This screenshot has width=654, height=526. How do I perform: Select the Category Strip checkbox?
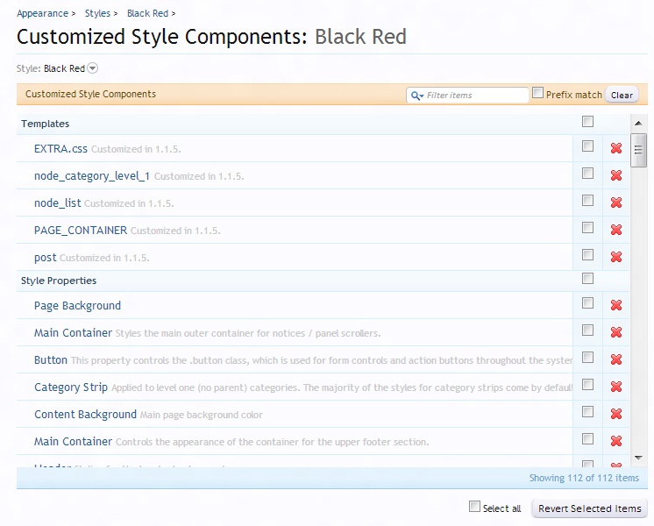[x=587, y=384]
